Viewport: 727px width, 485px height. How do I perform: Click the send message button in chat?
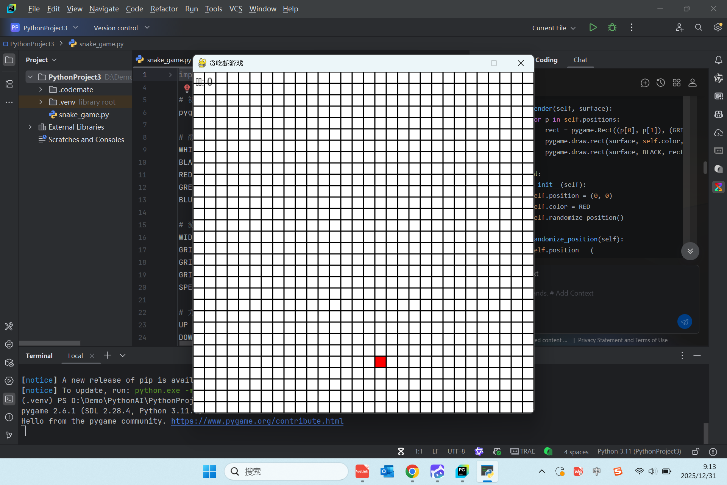685,322
